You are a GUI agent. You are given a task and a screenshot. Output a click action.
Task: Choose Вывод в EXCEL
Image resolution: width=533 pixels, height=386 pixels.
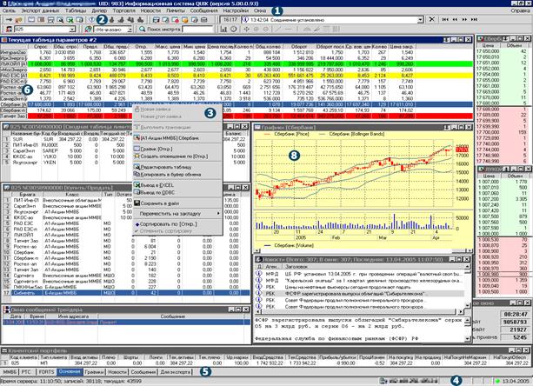coord(177,185)
